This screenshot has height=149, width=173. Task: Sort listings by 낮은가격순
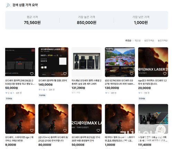[x=149, y=41]
